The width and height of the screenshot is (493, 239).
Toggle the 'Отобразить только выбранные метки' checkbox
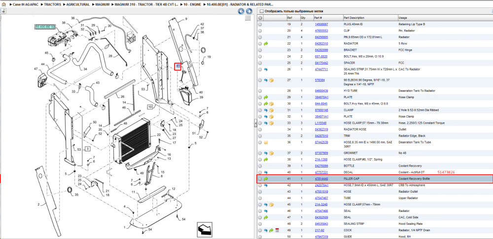click(x=262, y=11)
